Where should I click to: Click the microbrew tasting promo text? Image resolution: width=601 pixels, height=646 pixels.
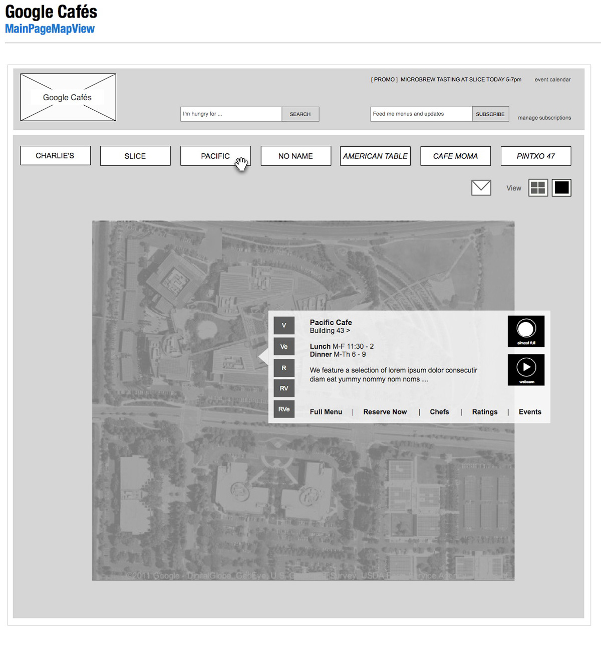(446, 80)
